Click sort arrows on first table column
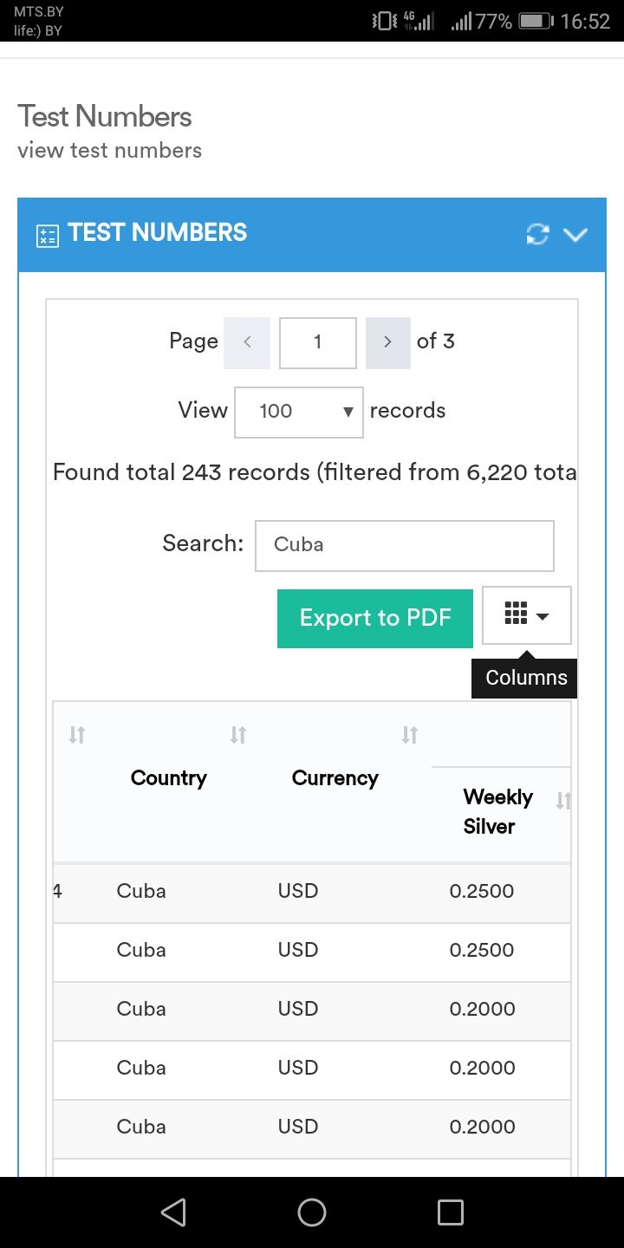 click(77, 735)
